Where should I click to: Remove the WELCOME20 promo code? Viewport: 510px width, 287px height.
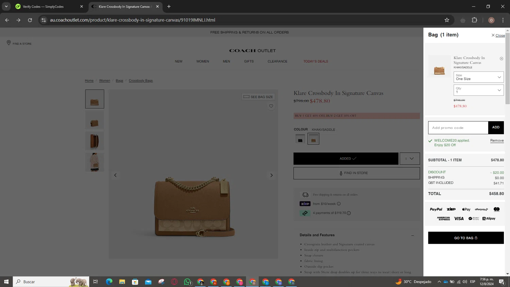[497, 140]
